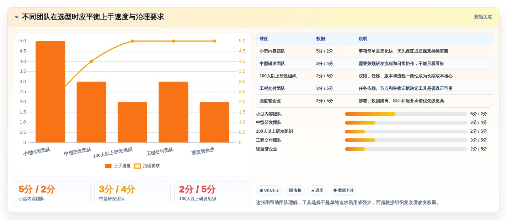
Task: Click 需要兼顾研发流程 description cell
Action: [x=401, y=64]
